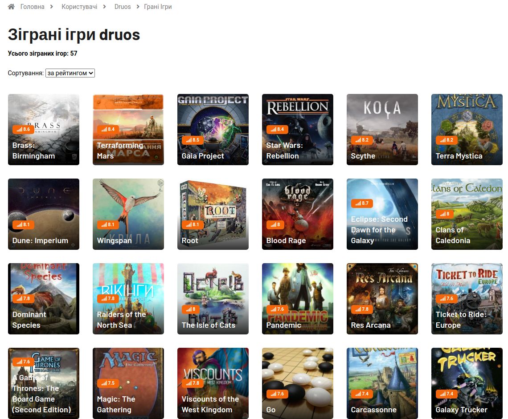This screenshot has width=508, height=419.
Task: Open The Isle of Cats title
Action: point(208,325)
